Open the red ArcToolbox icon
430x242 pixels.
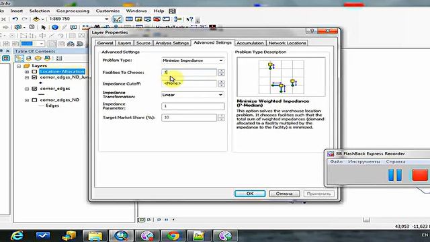click(157, 19)
